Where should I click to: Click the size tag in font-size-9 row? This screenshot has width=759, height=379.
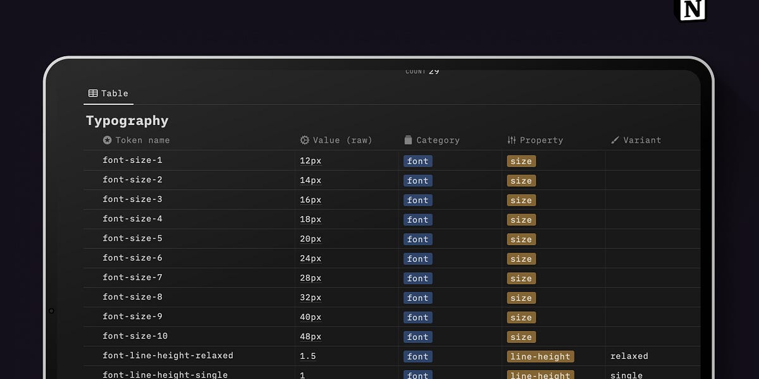point(521,318)
